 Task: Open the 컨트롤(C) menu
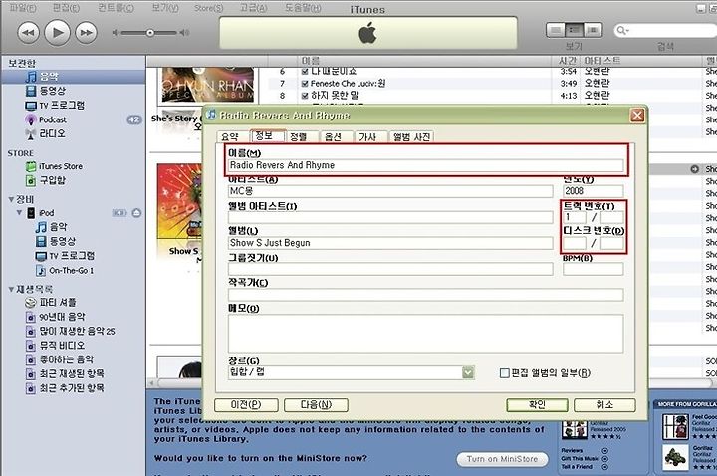pos(116,8)
